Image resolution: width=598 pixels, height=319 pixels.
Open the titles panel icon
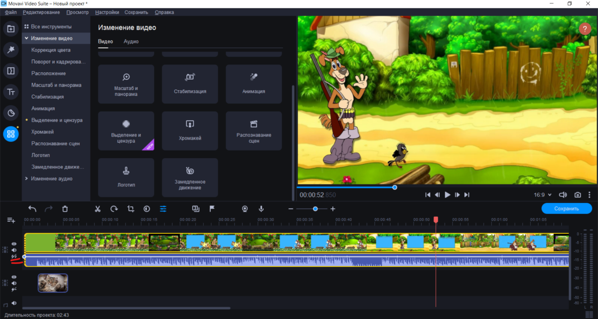tap(11, 92)
